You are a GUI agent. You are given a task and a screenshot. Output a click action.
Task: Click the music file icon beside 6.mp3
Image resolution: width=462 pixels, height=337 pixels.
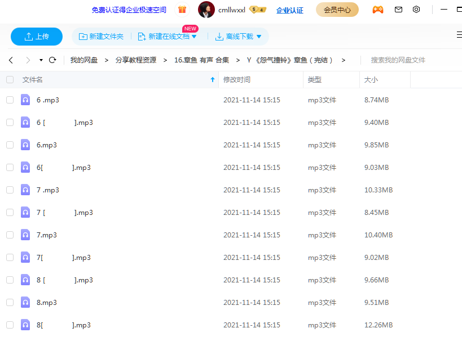pos(25,145)
